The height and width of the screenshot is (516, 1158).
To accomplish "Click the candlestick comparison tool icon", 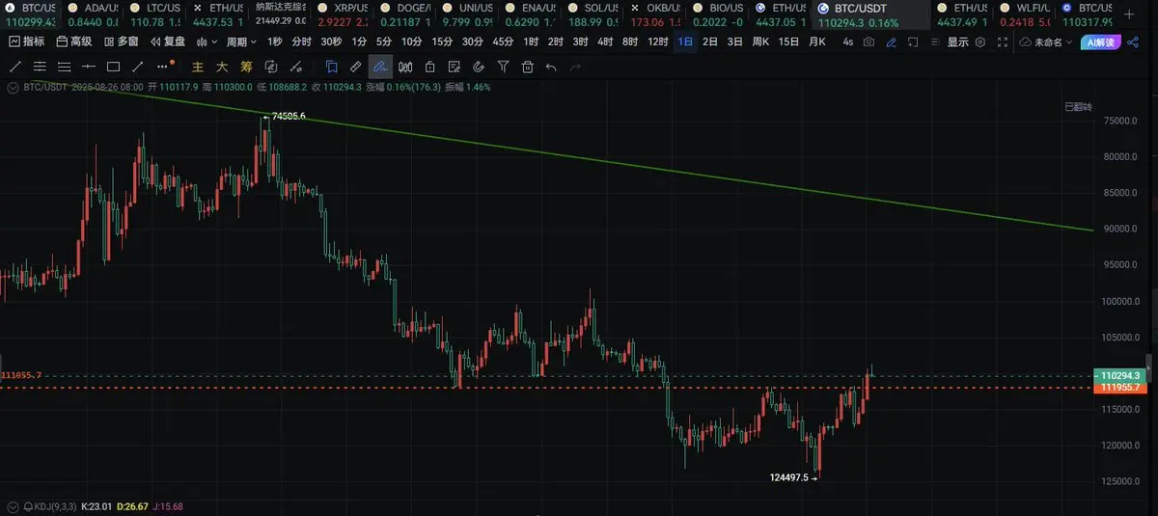I will 405,67.
